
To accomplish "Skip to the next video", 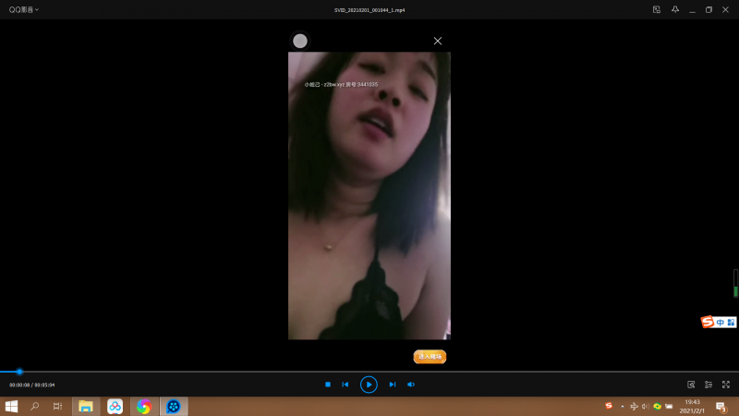I will tap(392, 385).
